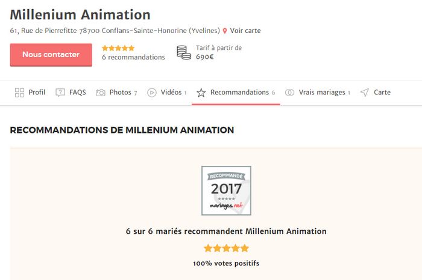Image resolution: width=422 pixels, height=280 pixels.
Task: Click the FAQS speech bubble icon
Action: pyautogui.click(x=60, y=93)
